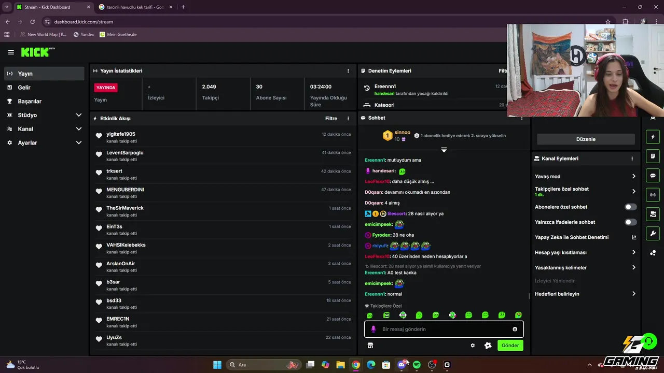The image size is (664, 373).
Task: Click the star badge icon beside Gönder
Action: (488, 346)
